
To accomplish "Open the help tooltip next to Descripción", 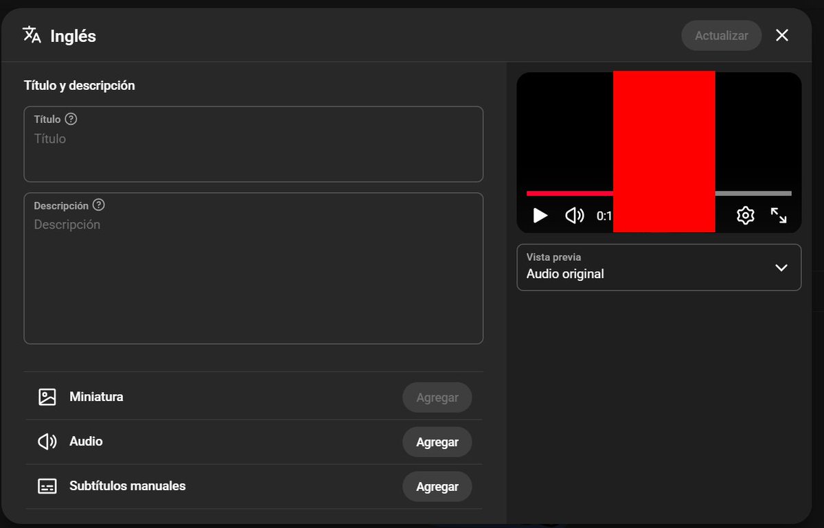I will 99,205.
